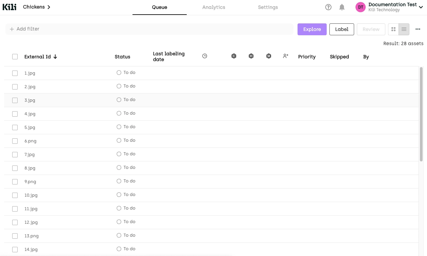Open asset 14.jpg
The width and height of the screenshot is (427, 256).
click(x=31, y=250)
